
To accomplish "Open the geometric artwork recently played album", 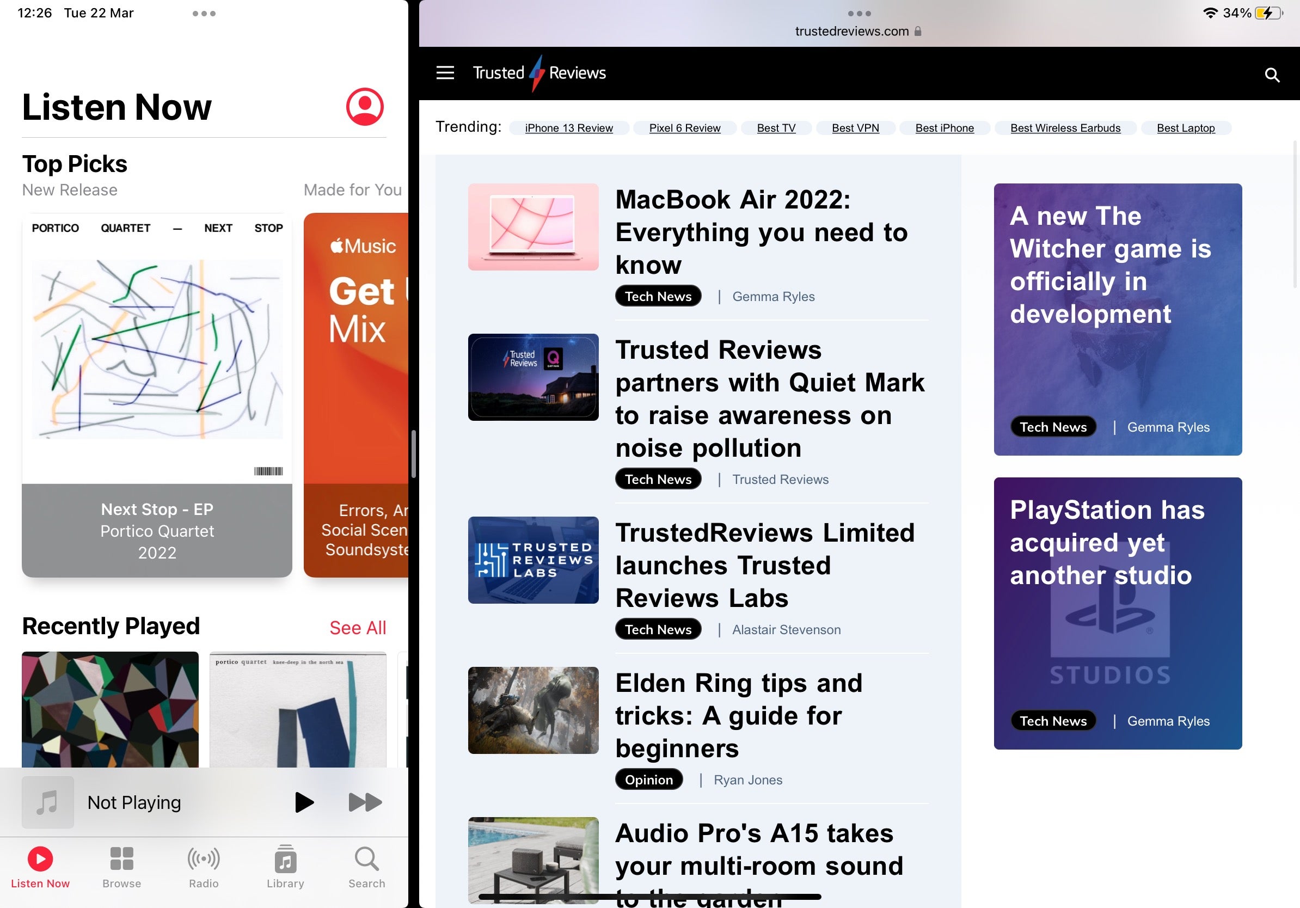I will pos(110,709).
